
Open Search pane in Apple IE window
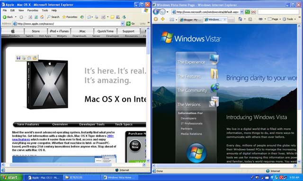coord(53,17)
